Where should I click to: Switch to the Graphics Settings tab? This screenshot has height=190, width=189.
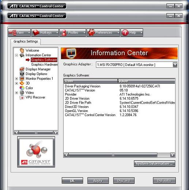pos(26,41)
